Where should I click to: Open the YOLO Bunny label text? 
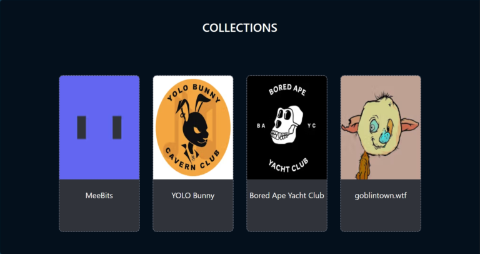pyautogui.click(x=193, y=195)
